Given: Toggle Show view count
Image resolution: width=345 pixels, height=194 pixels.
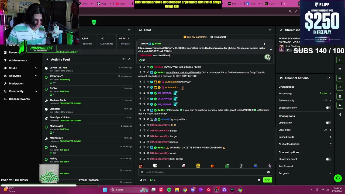Looking at the screenshot, I should click(328, 159).
